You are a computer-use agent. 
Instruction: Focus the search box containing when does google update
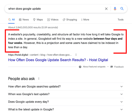tap(55, 9)
